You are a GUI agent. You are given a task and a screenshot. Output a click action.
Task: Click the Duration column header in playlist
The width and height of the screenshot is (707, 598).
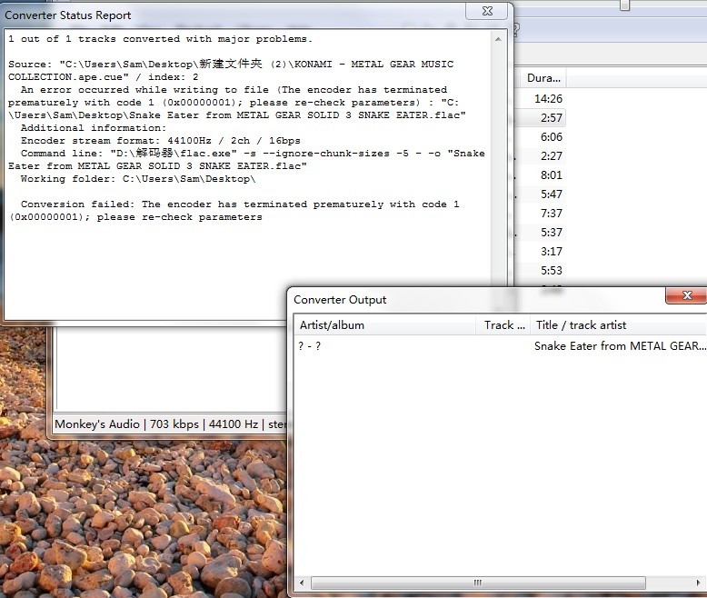543,77
